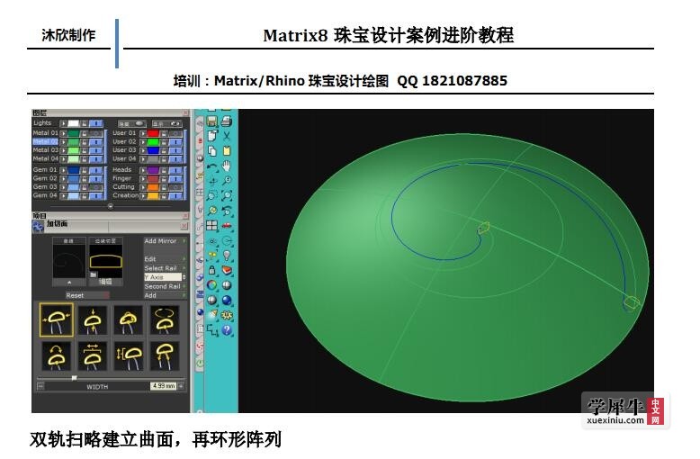The width and height of the screenshot is (700, 459).
Task: Toggle visibility of Gem 03 layer
Action: 95,187
